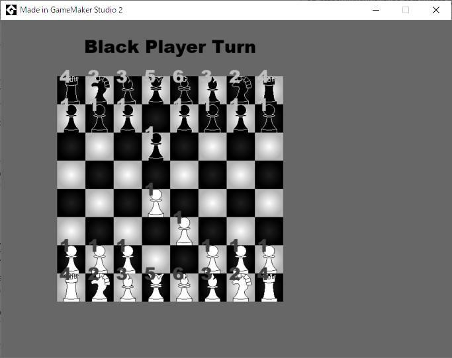Select the black king labeled 6
The height and width of the screenshot is (358, 452).
pos(184,90)
